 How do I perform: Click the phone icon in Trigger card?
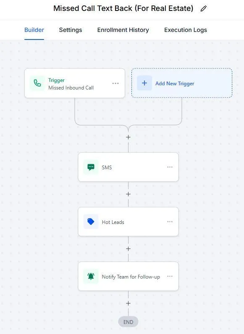(x=37, y=83)
